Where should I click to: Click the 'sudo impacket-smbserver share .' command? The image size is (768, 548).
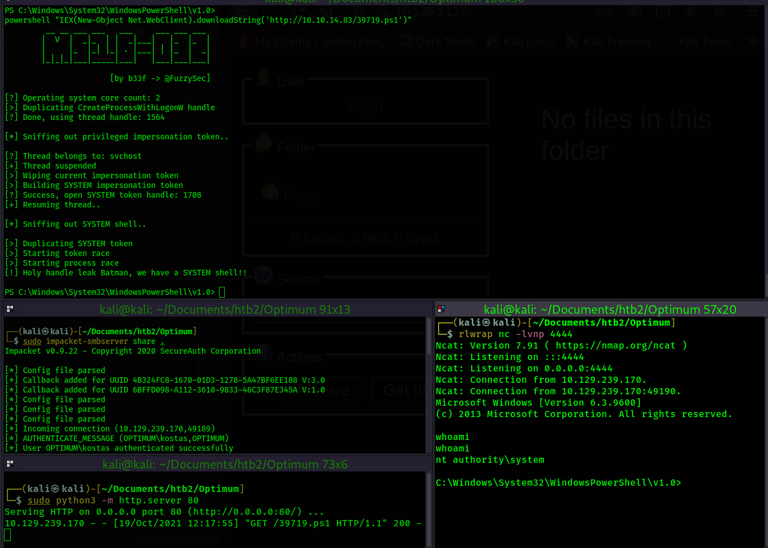(94, 341)
